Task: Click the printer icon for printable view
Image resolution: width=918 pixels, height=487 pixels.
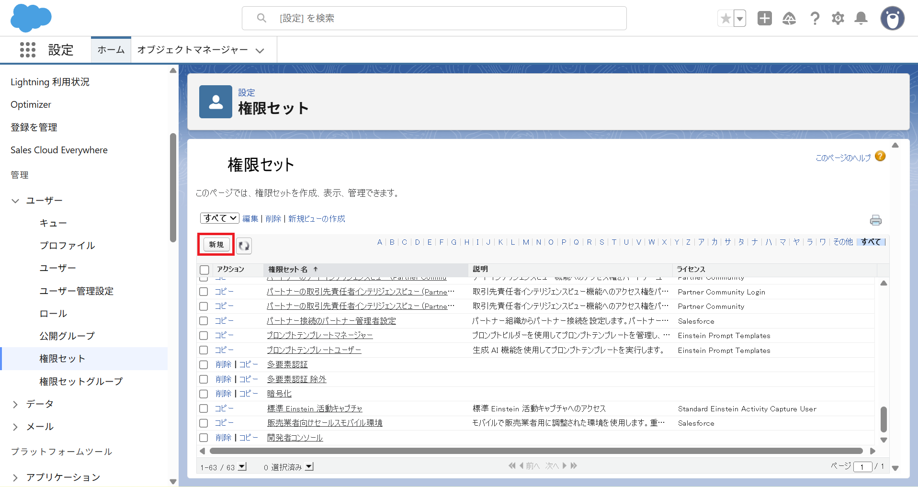Action: coord(875,220)
